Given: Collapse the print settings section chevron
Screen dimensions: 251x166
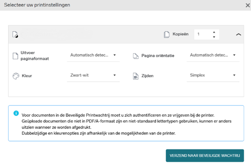Looking at the screenshot, I should click(238, 34).
